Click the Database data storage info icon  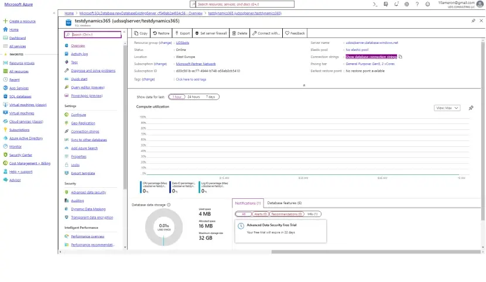coord(169,205)
